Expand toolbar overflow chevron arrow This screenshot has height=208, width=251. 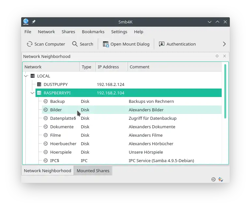224,44
